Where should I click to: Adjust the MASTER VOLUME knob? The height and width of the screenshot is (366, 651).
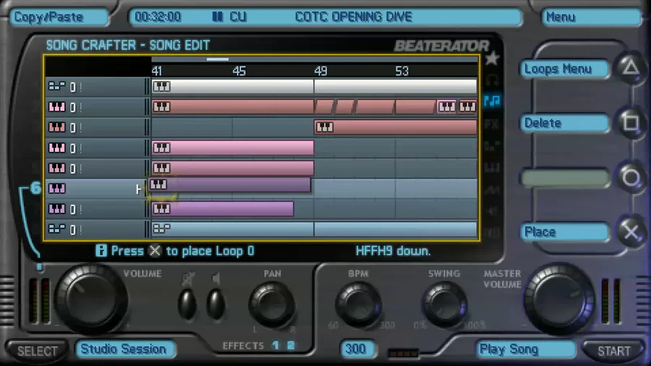point(560,299)
